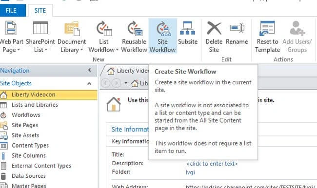Viewport: 317px width, 188px height.
Task: Click the breadcrumb home site link
Action: click(x=139, y=83)
